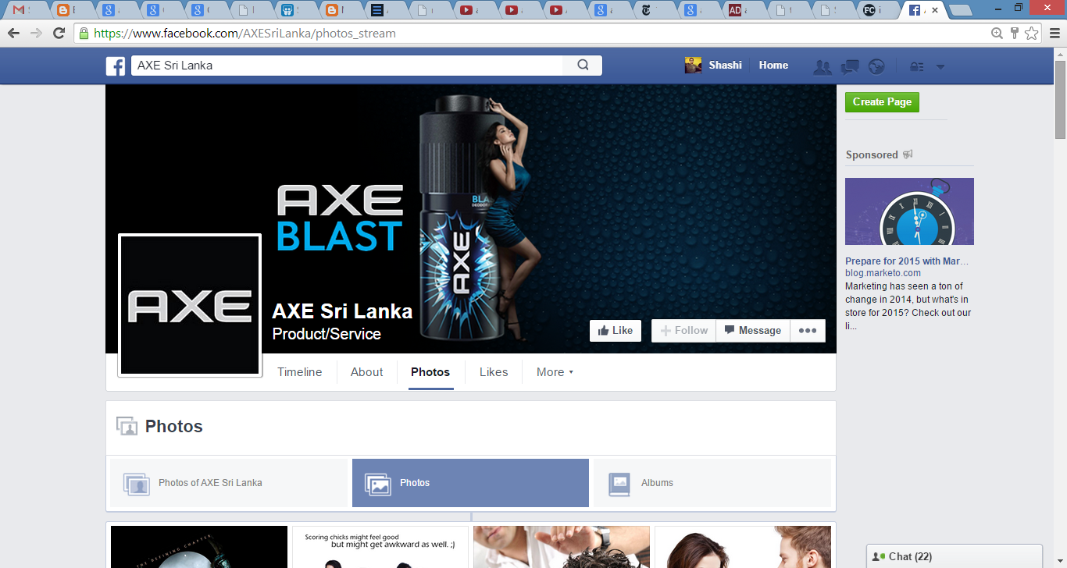Click Shashi's profile picture in the top bar
The width and height of the screenshot is (1067, 568).
point(693,66)
